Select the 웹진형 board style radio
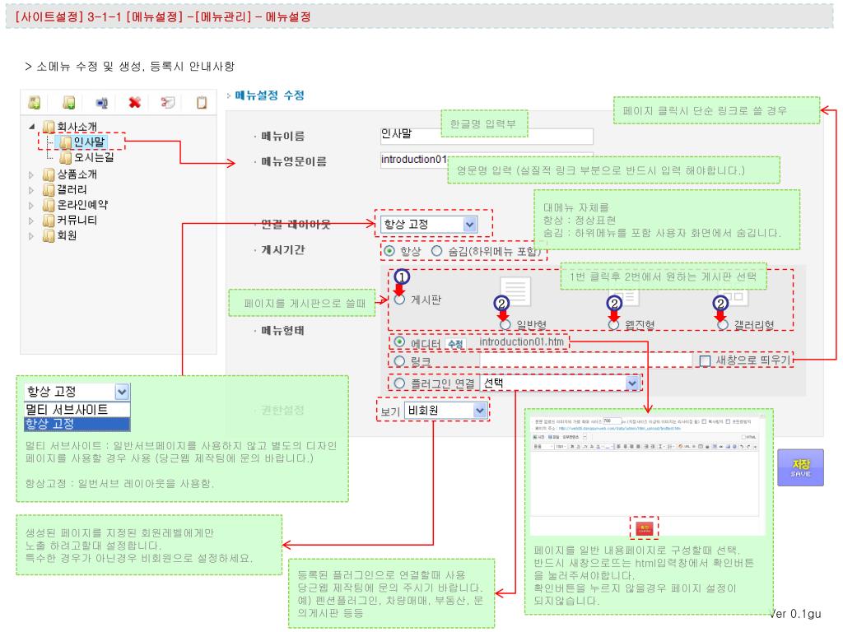 (x=613, y=324)
